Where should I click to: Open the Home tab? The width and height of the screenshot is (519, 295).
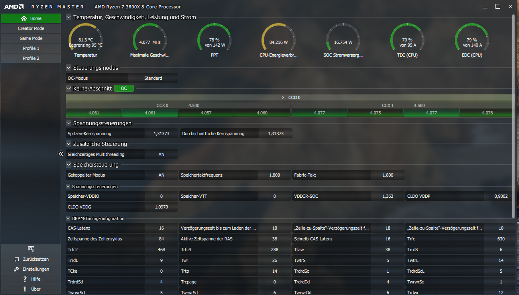[x=31, y=18]
